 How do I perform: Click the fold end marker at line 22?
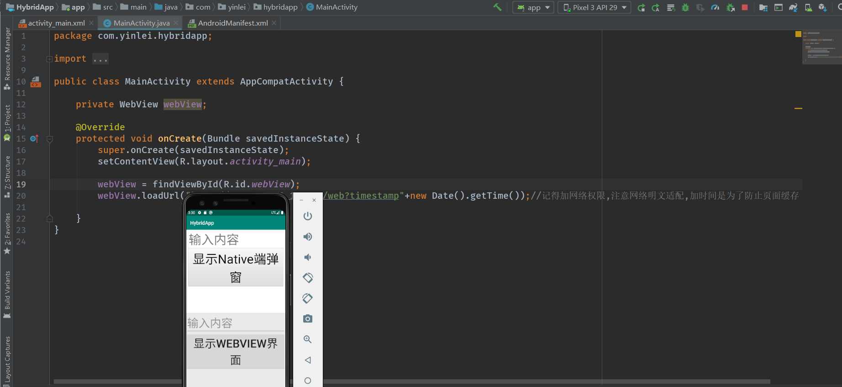50,218
